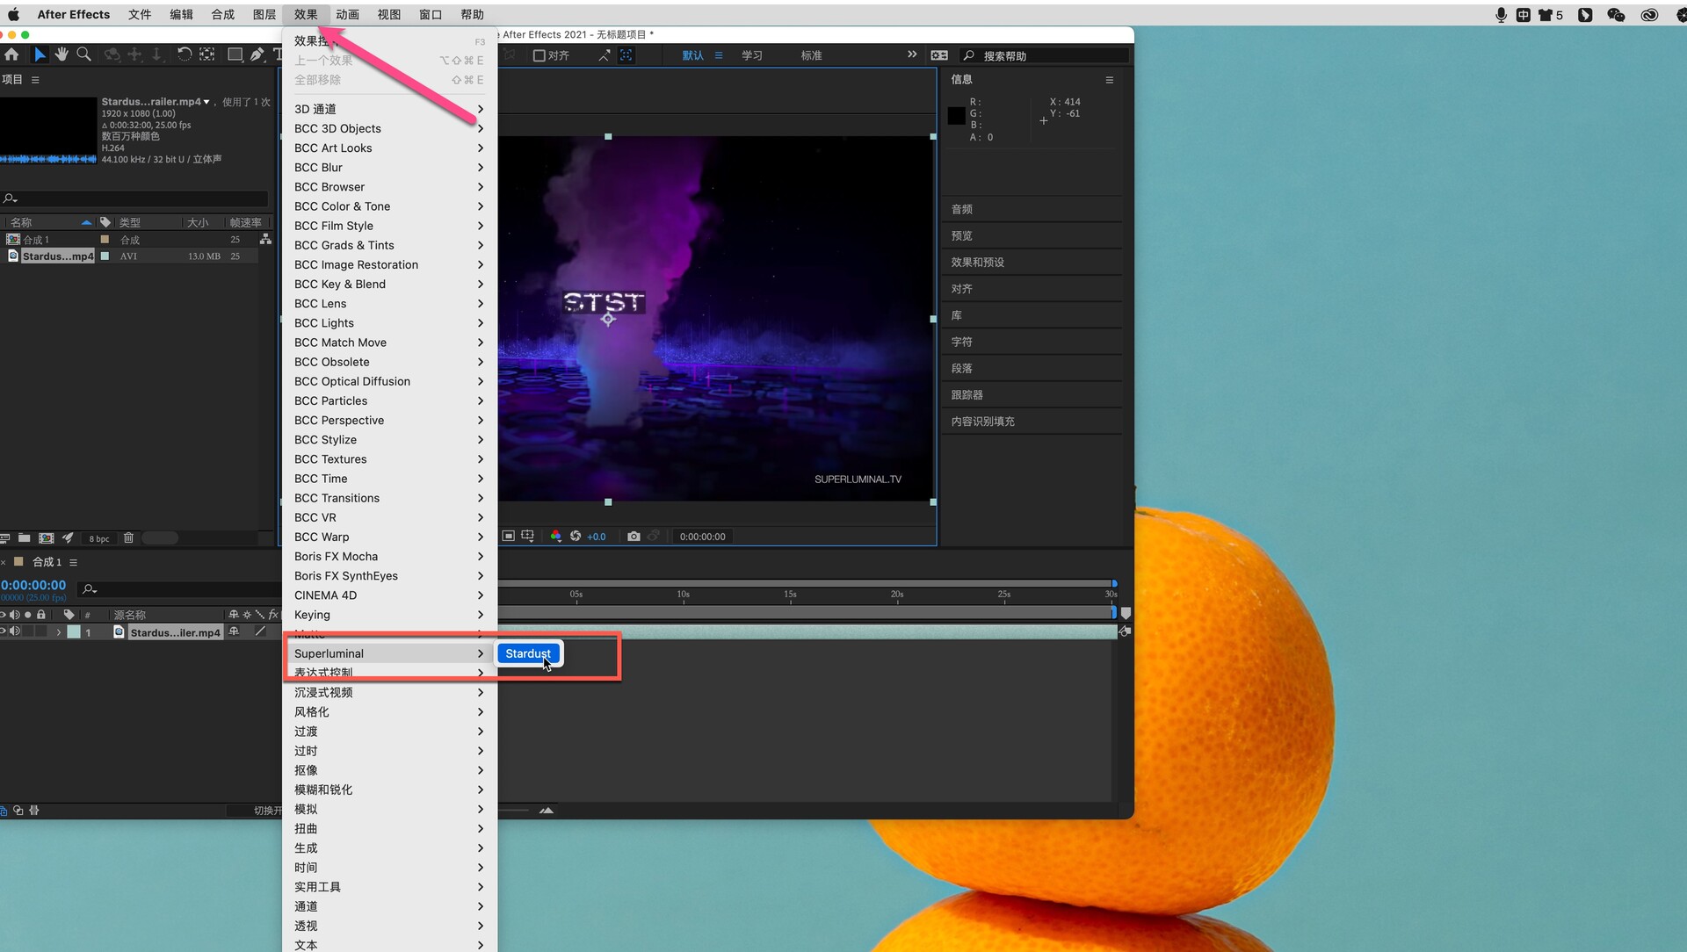1687x952 pixels.
Task: Open the 效果 menu in menu bar
Action: 306,14
